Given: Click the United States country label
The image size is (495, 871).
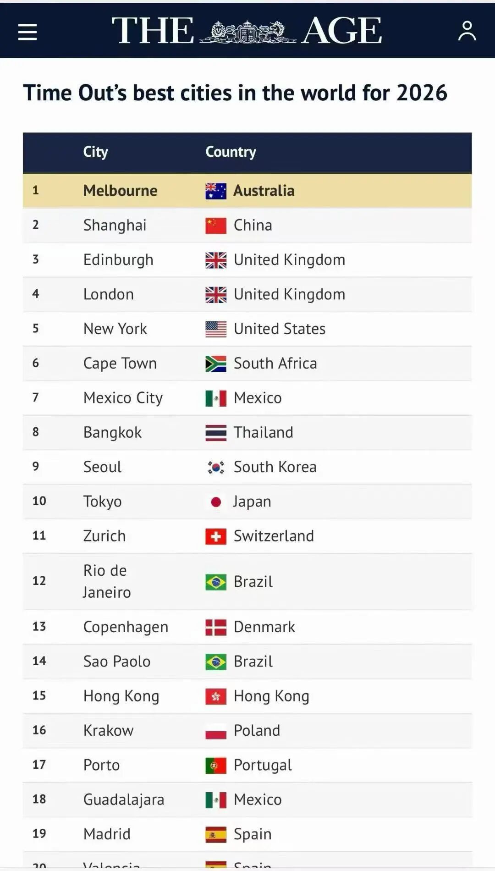Looking at the screenshot, I should tap(279, 329).
